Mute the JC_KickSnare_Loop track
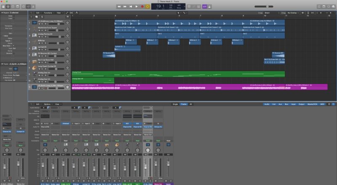 39,24
